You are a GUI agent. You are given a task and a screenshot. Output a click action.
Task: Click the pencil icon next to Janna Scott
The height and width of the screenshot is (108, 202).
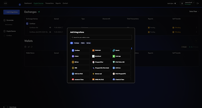(194, 3)
